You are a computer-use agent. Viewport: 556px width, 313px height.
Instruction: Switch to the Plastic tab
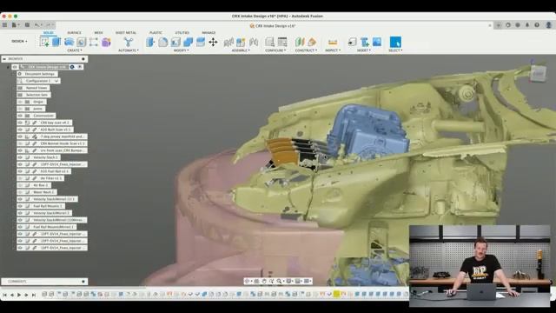(x=156, y=33)
